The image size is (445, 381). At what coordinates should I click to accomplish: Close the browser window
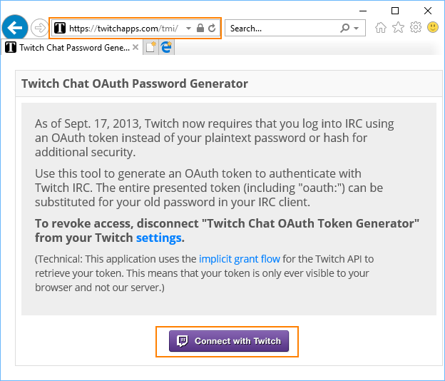coord(428,11)
